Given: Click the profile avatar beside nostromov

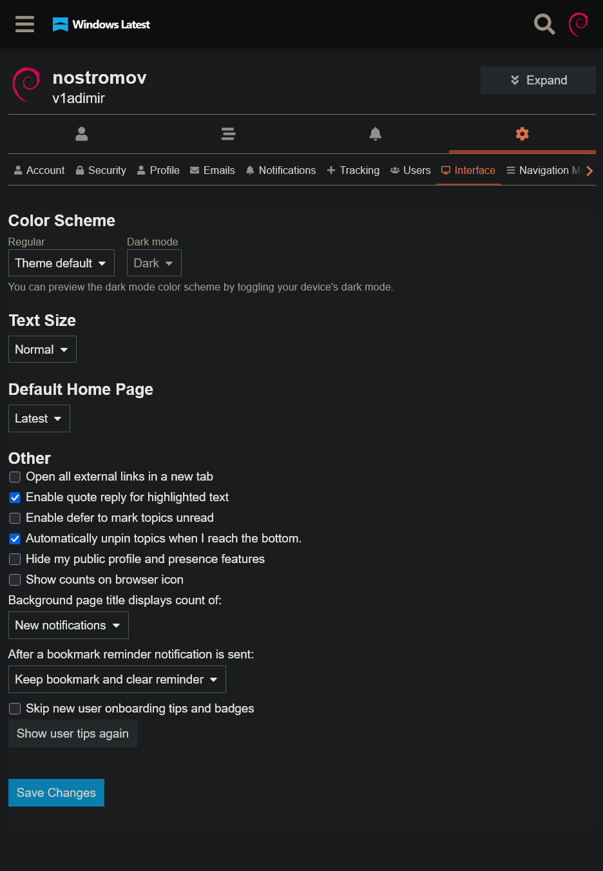Looking at the screenshot, I should [x=27, y=84].
